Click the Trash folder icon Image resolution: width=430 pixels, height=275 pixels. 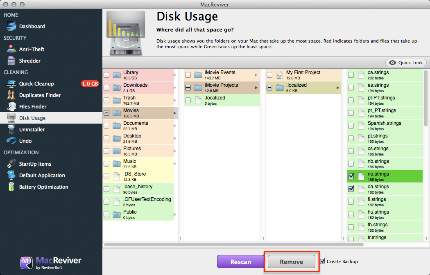pyautogui.click(x=117, y=100)
